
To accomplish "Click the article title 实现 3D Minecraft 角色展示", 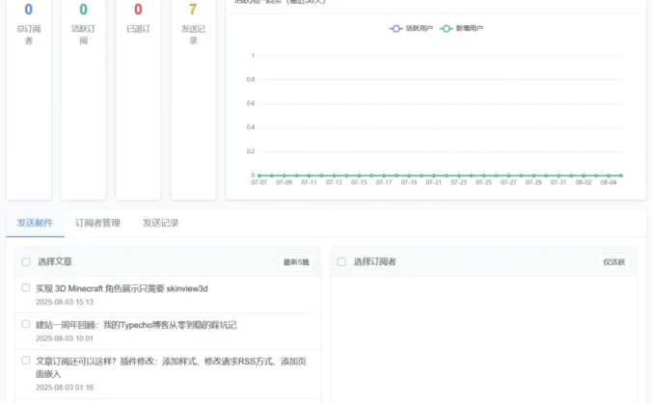I will (x=122, y=288).
